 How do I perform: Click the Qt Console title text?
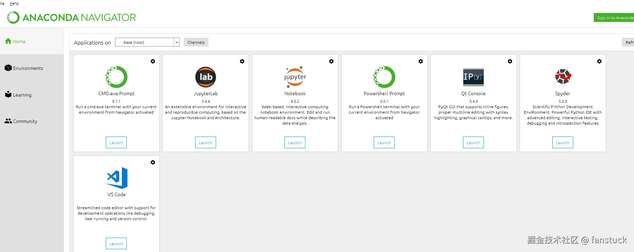pyautogui.click(x=473, y=93)
